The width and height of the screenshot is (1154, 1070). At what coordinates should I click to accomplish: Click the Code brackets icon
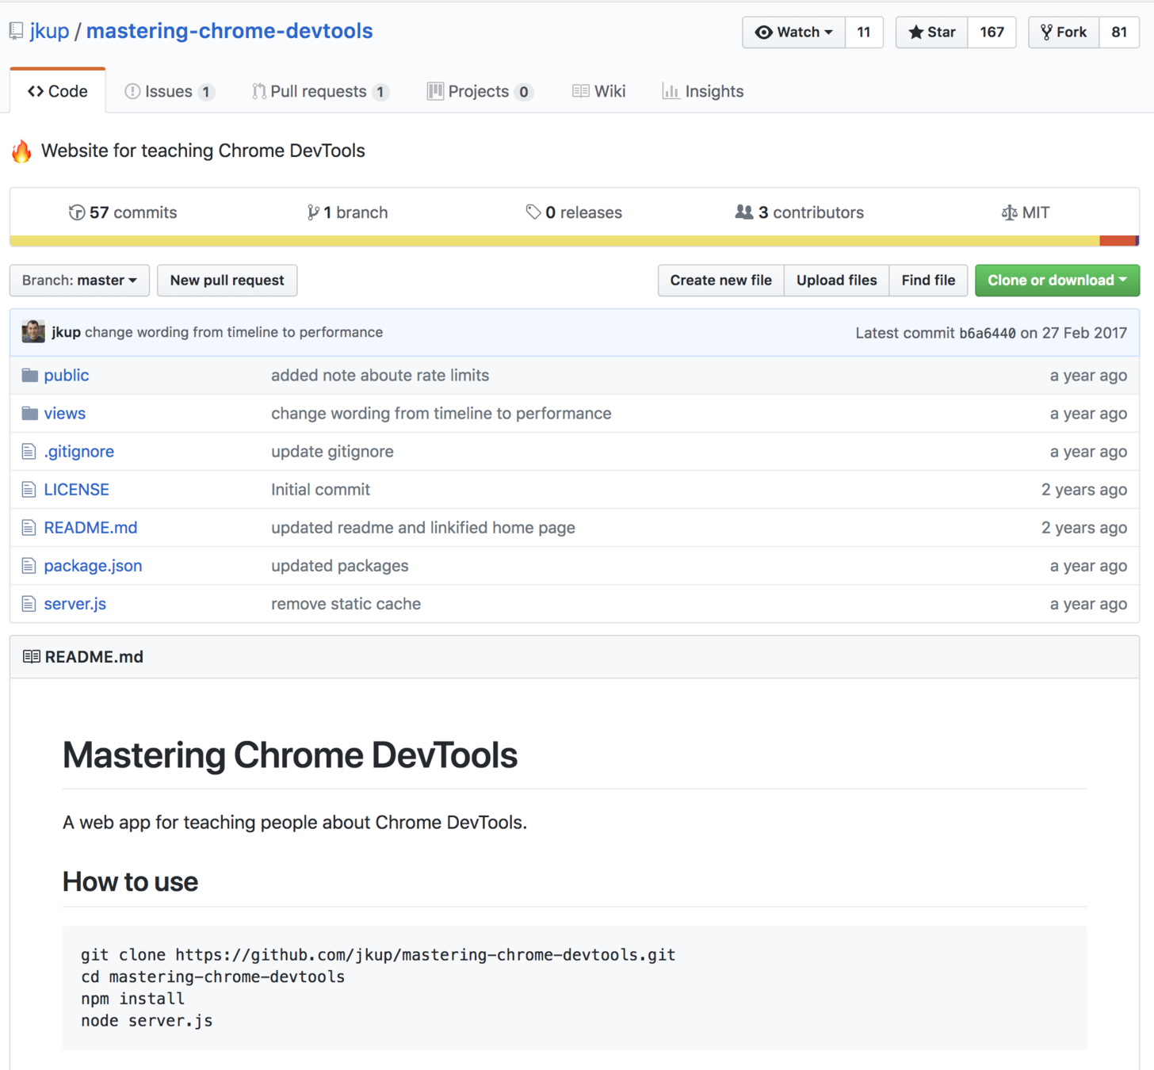pyautogui.click(x=36, y=91)
